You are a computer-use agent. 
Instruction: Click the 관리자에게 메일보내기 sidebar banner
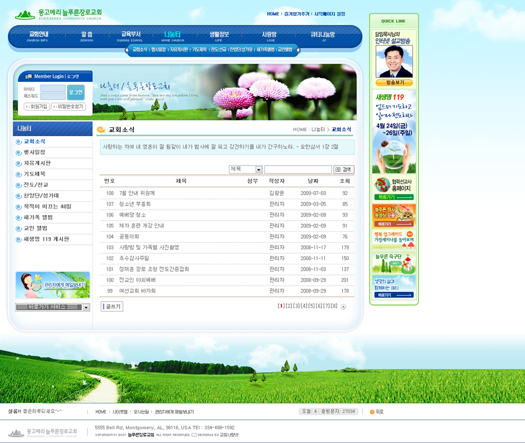click(52, 285)
